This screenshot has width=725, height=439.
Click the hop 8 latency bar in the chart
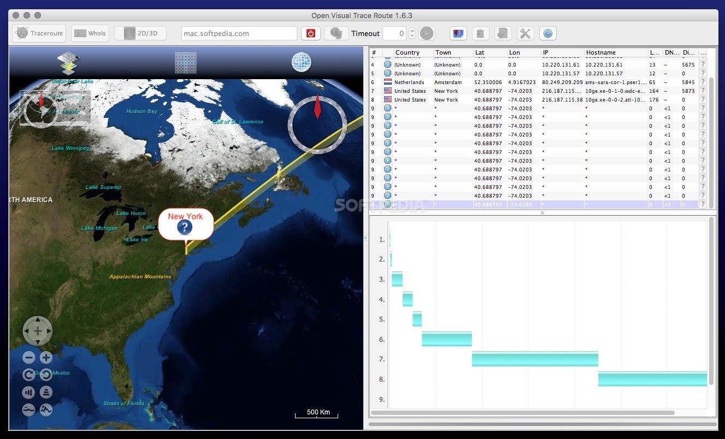click(652, 379)
